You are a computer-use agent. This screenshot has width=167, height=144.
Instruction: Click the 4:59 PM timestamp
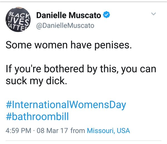(19, 130)
